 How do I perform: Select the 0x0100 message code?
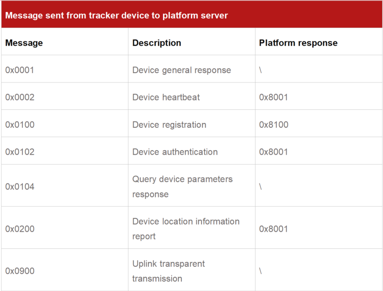point(20,125)
